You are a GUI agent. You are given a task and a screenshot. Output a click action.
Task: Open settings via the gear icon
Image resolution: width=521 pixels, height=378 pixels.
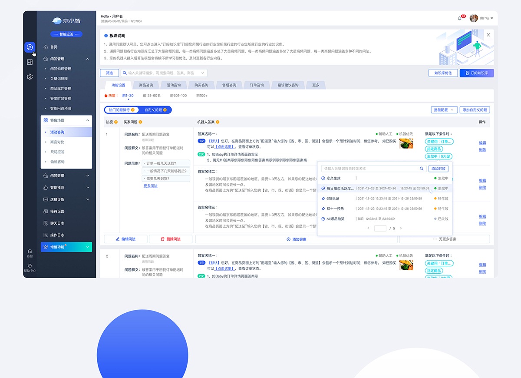pyautogui.click(x=30, y=77)
